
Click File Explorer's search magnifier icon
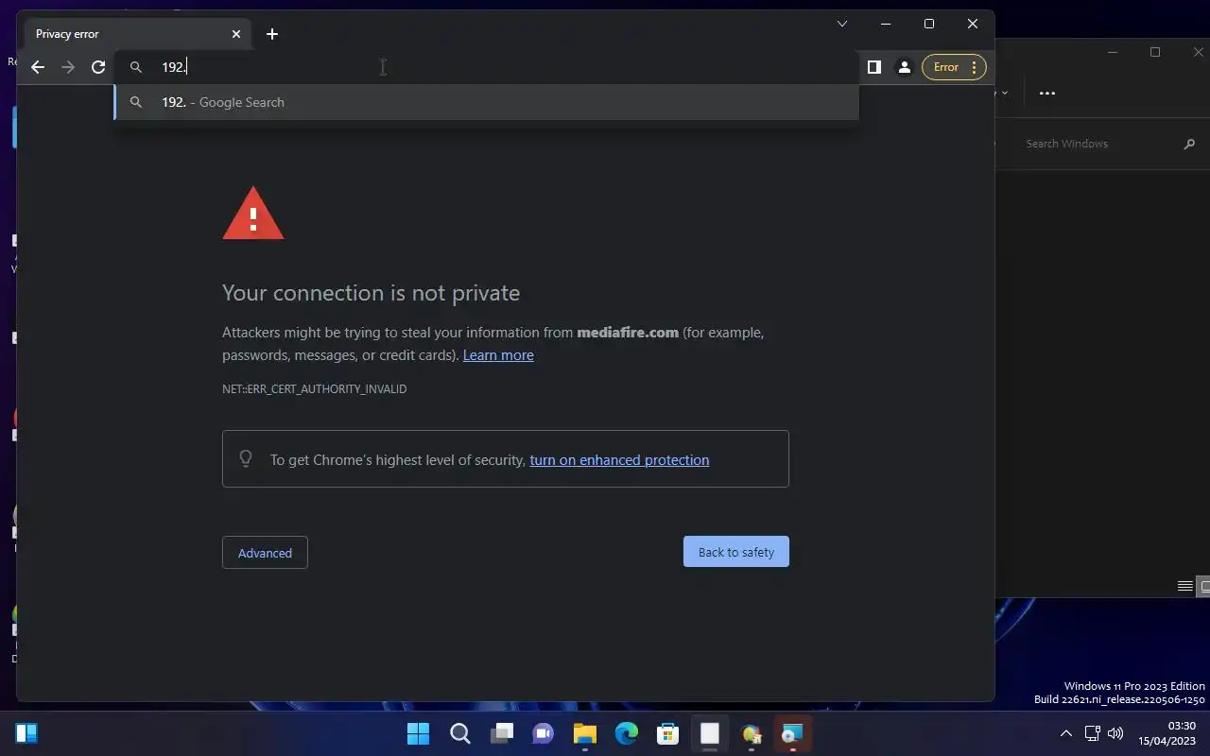coord(1189,144)
